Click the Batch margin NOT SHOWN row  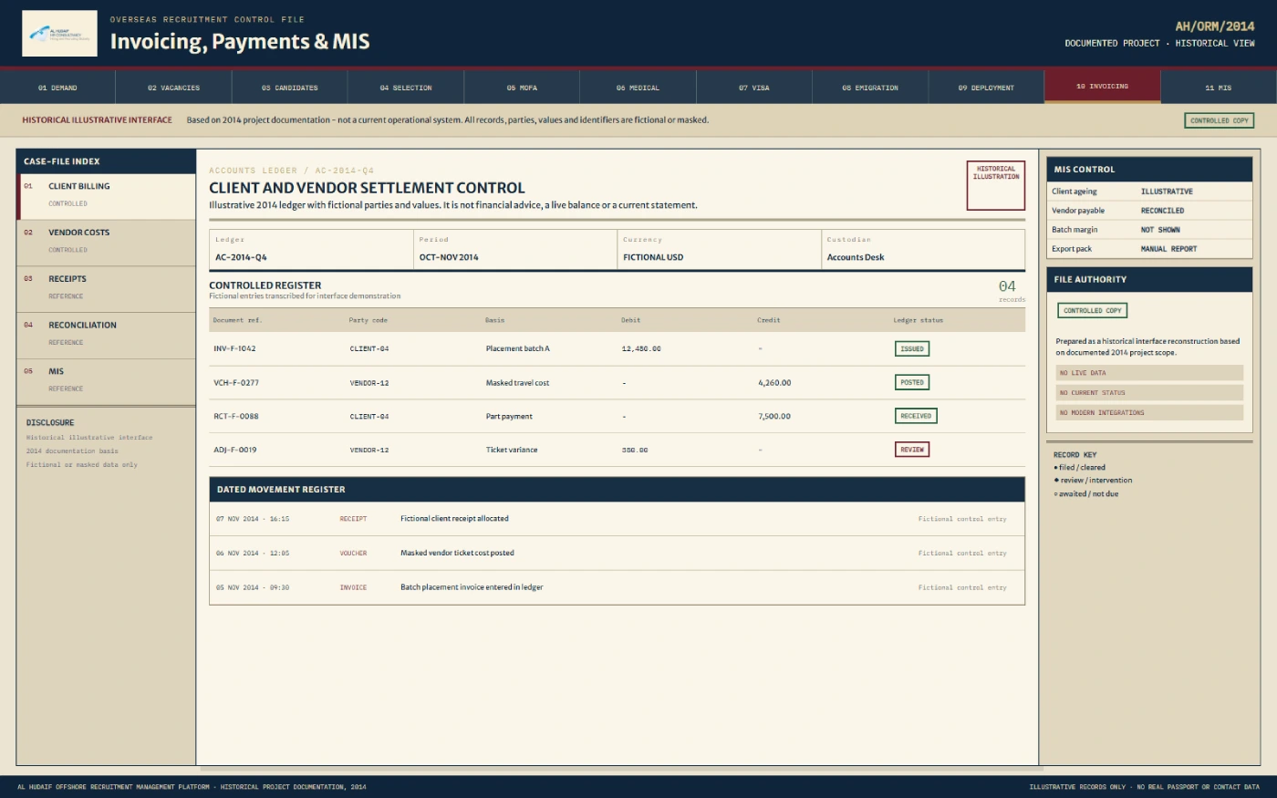pos(1149,230)
